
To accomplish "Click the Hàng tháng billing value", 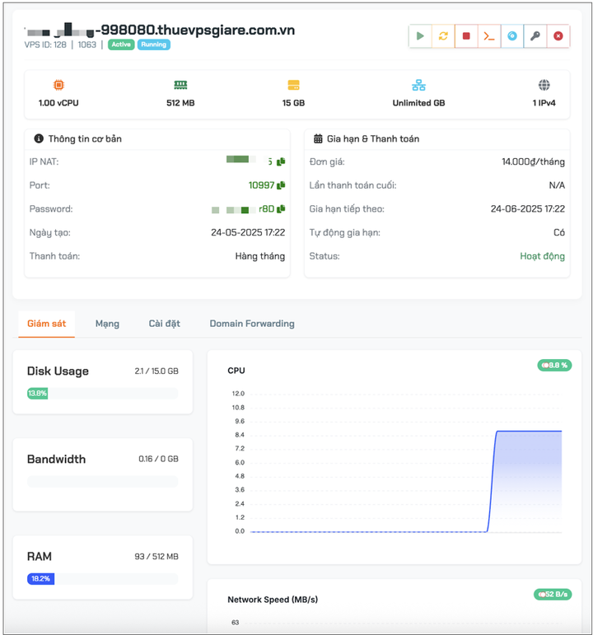I will coord(260,256).
